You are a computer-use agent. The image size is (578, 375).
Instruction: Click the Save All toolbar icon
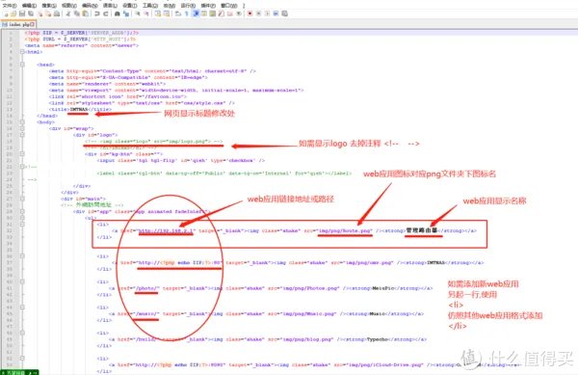click(31, 13)
